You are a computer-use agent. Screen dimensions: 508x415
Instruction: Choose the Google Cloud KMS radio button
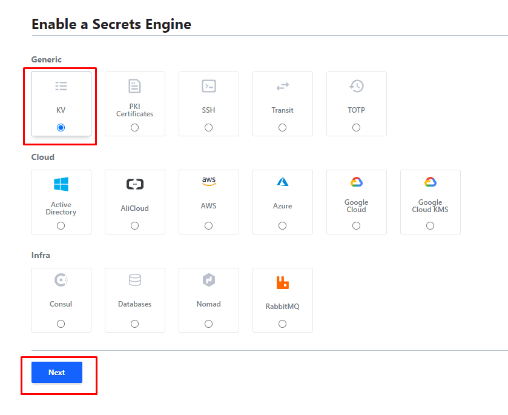(x=430, y=226)
